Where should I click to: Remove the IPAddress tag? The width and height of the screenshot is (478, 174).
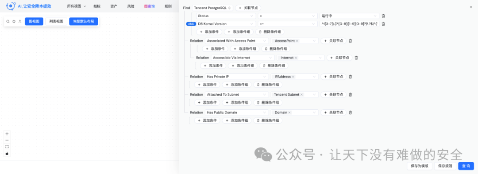click(x=293, y=77)
